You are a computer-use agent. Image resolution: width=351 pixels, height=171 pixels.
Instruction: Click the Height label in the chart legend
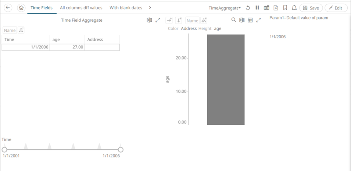coord(205,28)
